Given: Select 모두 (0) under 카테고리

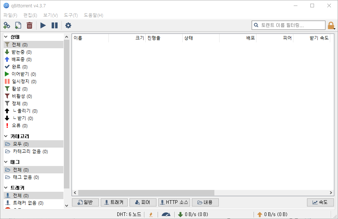Looking at the screenshot, I should (x=34, y=144).
